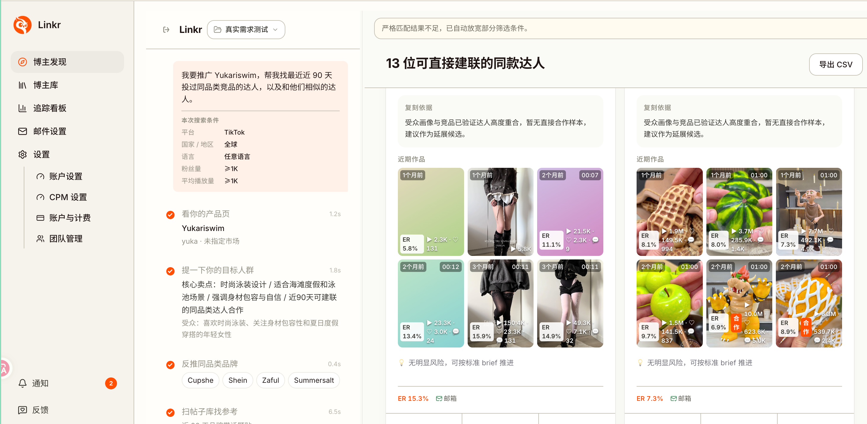
Task: Open 账户设置 gauge icon
Action: pyautogui.click(x=40, y=176)
